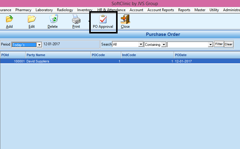Click the Close door icon
This screenshot has width=240, height=149.
125,20
